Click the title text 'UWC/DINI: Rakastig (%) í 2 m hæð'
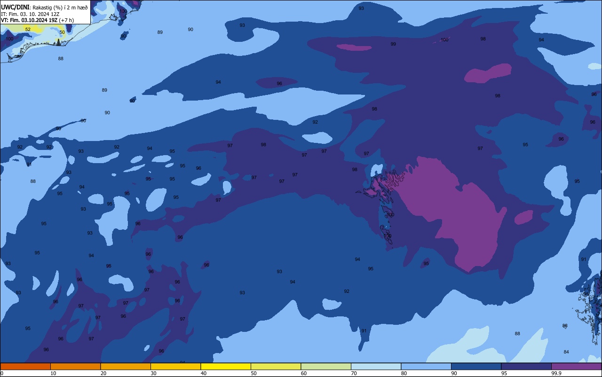602x377 pixels. (x=44, y=7)
